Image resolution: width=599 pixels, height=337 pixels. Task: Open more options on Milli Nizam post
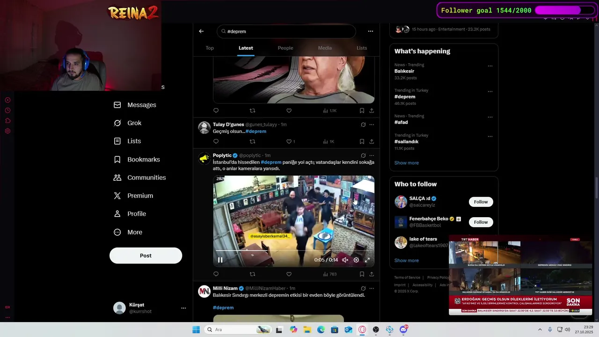(x=372, y=288)
